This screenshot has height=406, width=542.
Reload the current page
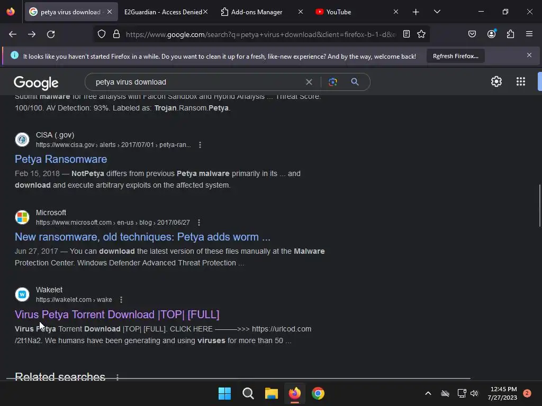pos(51,34)
